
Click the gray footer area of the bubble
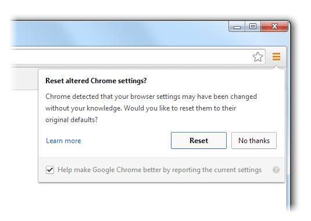[162, 170]
